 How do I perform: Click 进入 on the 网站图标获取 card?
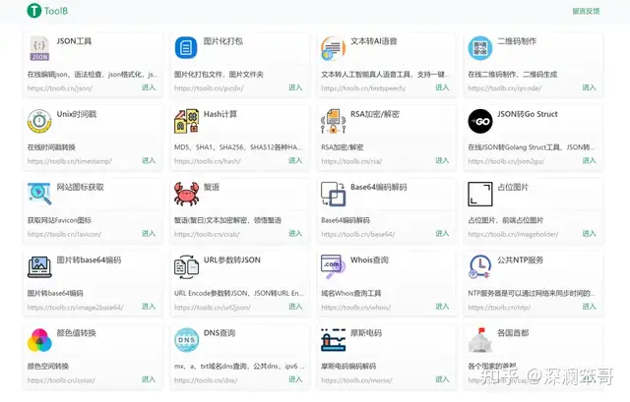pos(149,234)
